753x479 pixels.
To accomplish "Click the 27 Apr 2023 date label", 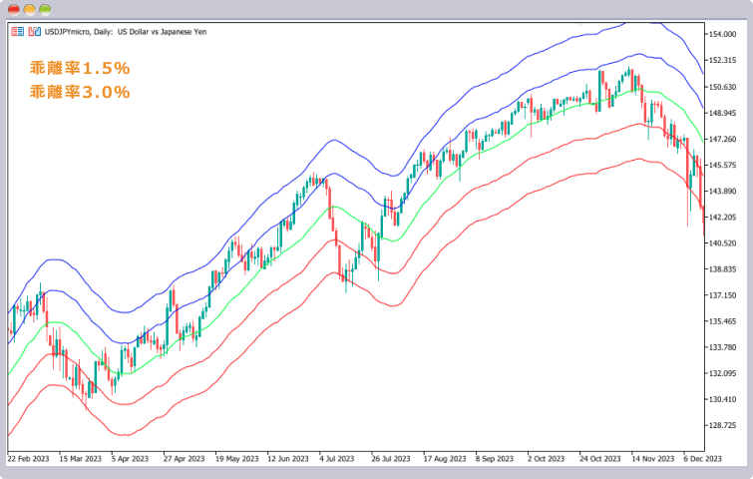I will coord(184,459).
